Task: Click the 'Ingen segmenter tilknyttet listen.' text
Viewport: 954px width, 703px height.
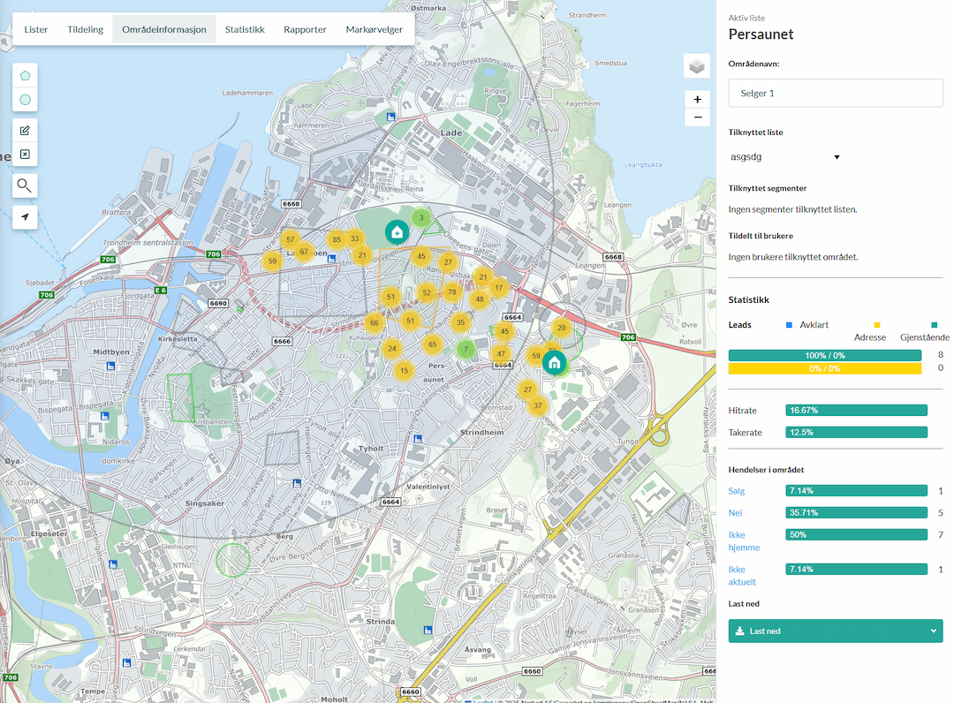Action: 792,209
